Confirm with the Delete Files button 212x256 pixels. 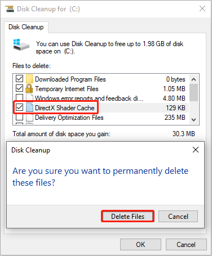pyautogui.click(x=127, y=217)
